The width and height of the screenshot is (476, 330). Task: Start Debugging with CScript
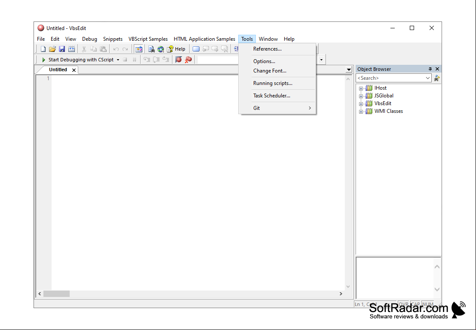[x=78, y=60]
